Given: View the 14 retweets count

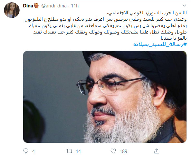Looking at the screenshot, I should (x=78, y=151).
